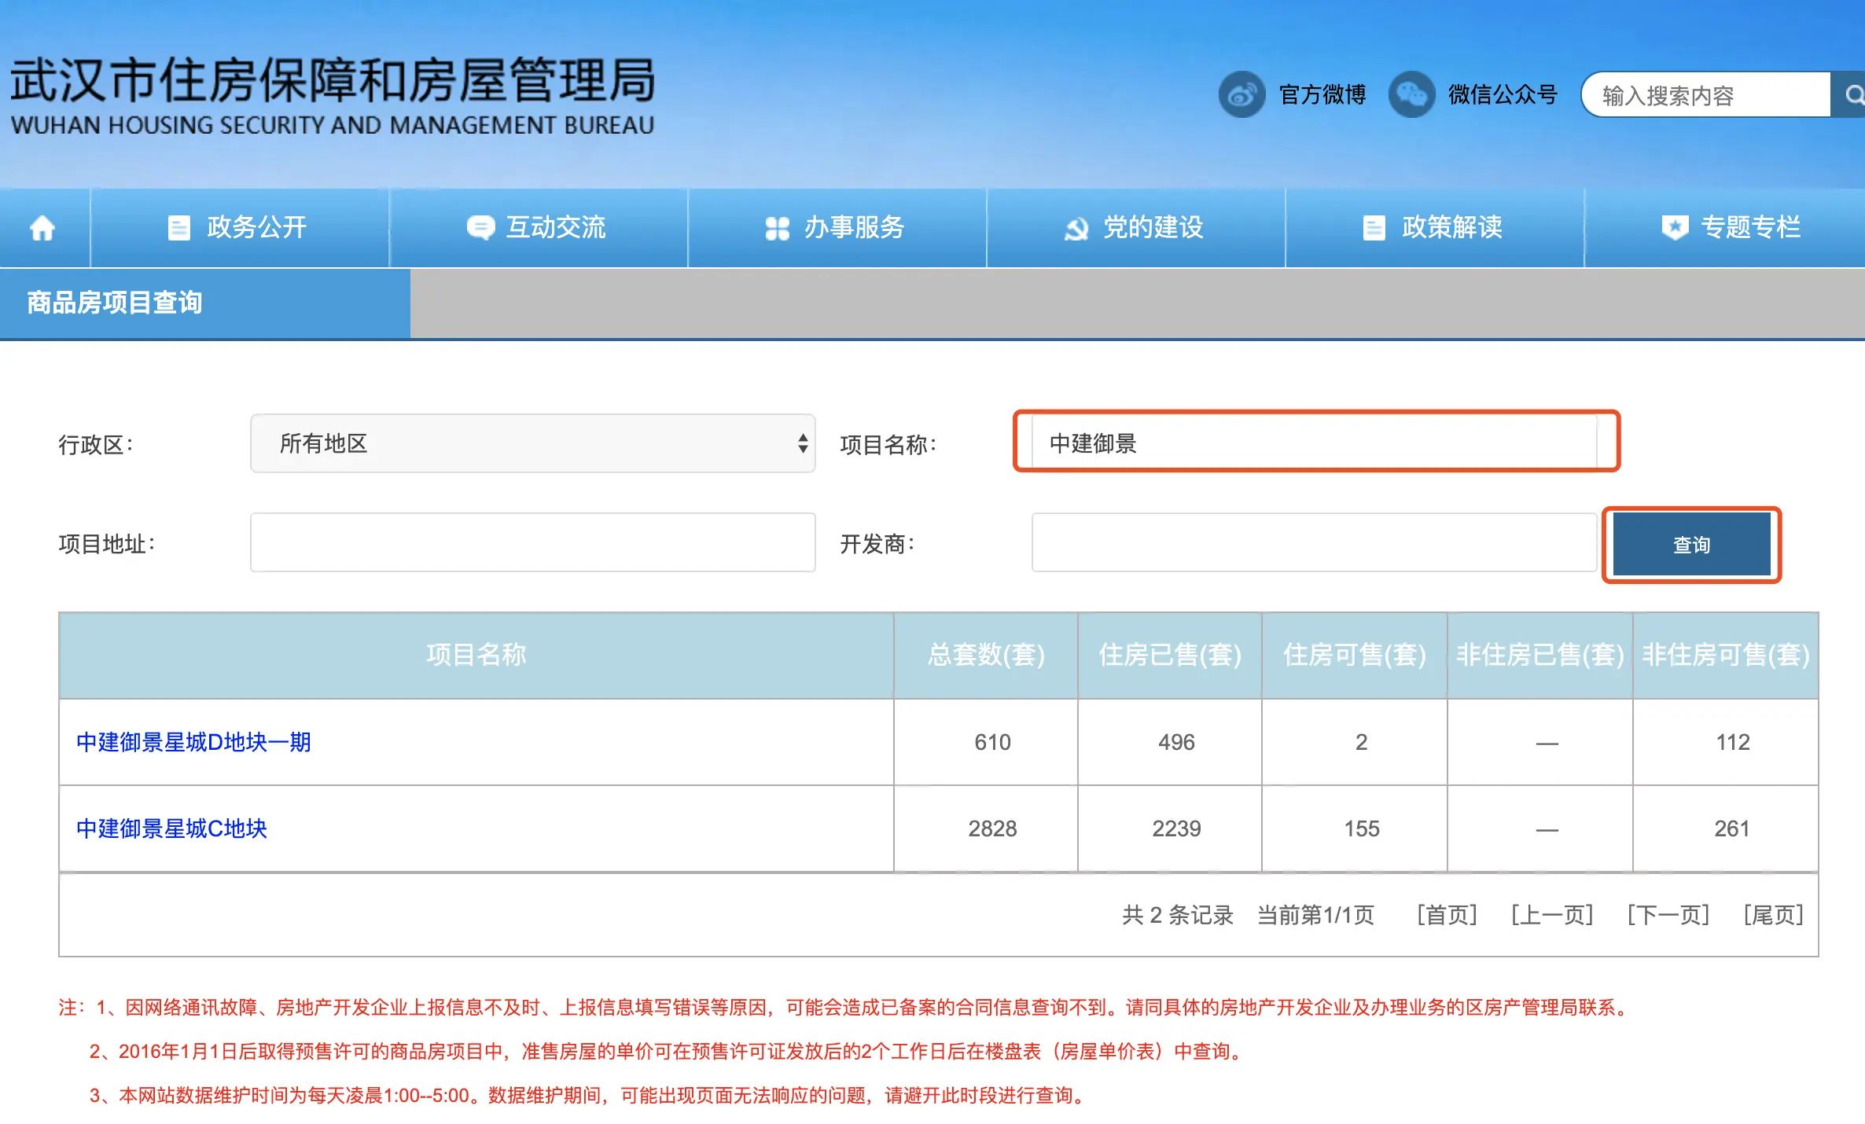Open 中建御景星城D地块一期 project link

[193, 742]
